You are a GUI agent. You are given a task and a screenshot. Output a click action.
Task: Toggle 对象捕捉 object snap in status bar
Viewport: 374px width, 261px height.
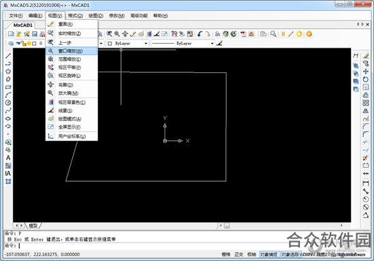tap(269, 254)
